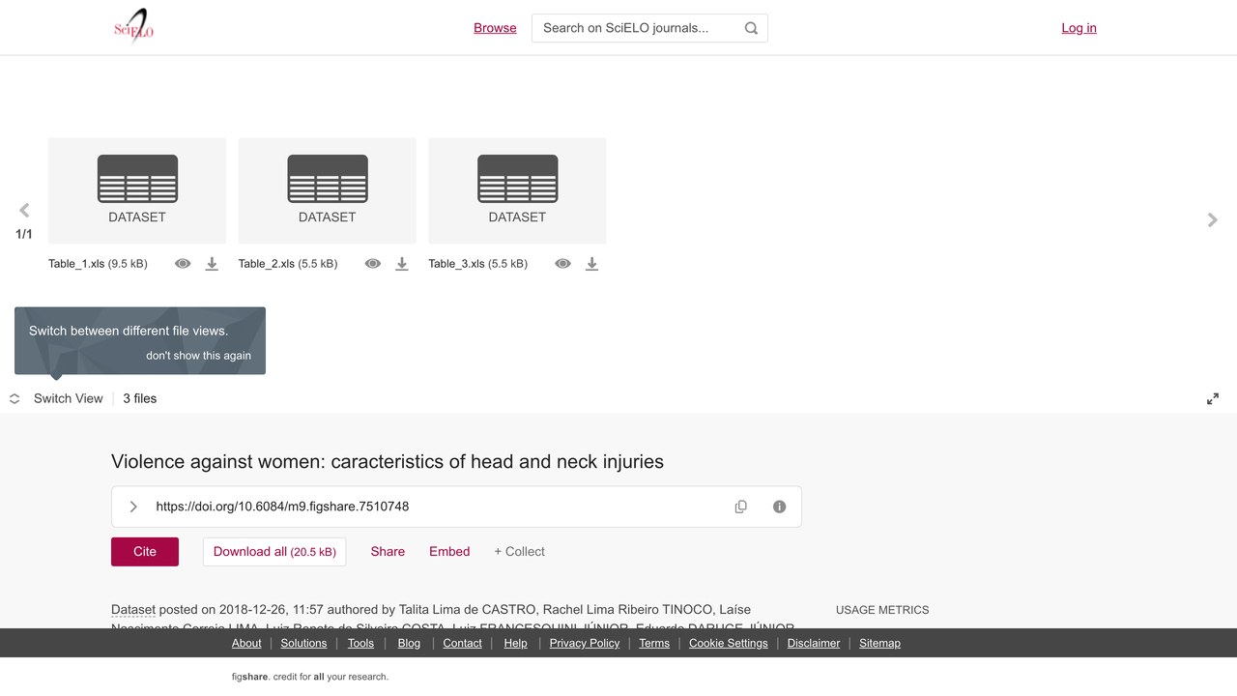Go to previous file page arrow
1237x696 pixels.
(x=24, y=210)
